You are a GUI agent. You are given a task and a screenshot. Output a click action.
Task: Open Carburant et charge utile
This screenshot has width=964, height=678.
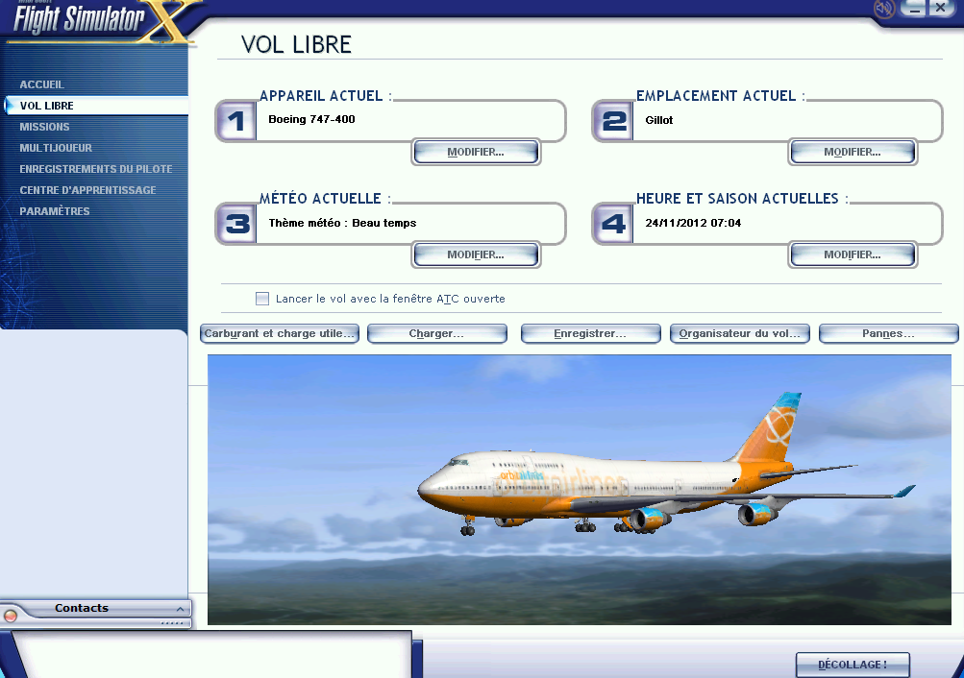point(280,333)
